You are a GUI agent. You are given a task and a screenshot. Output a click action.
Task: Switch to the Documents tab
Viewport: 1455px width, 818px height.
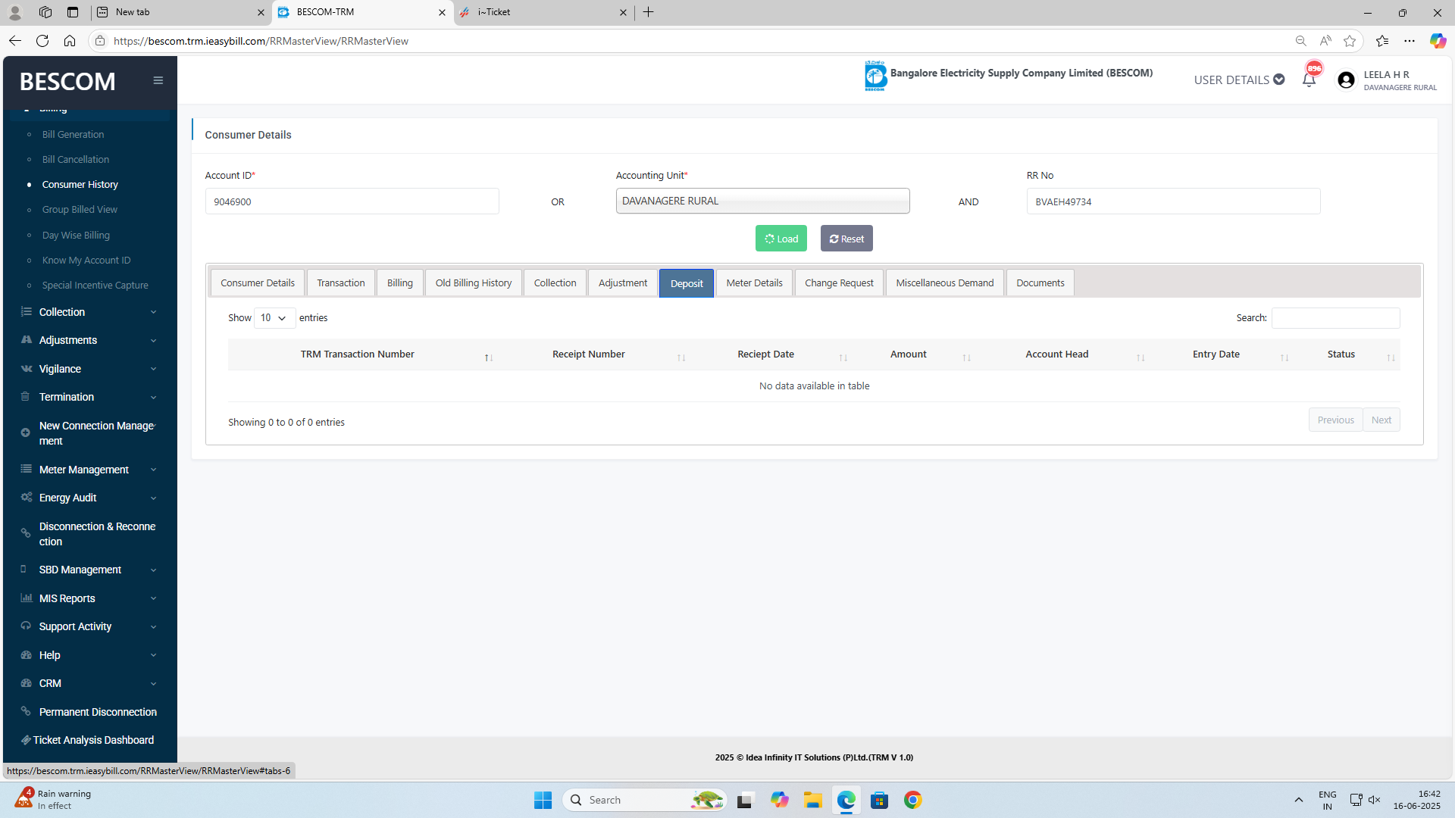[x=1040, y=283]
